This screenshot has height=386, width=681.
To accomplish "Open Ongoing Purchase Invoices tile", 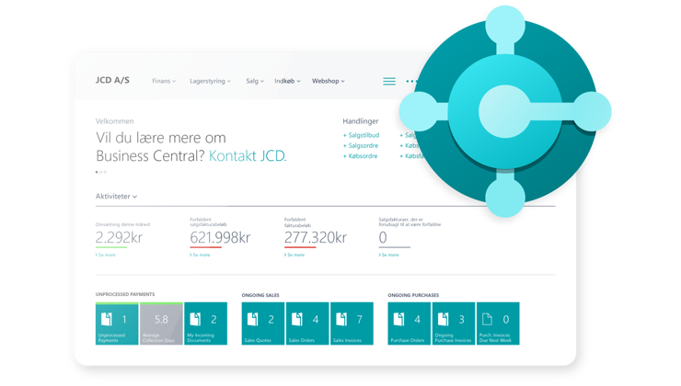I will 453,324.
